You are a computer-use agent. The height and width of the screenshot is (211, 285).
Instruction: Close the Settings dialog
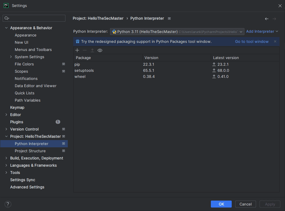[x=280, y=6]
